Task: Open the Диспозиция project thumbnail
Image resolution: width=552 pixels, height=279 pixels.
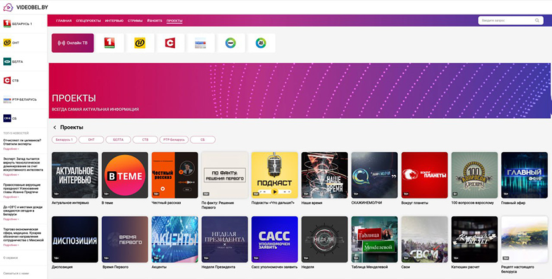Action: point(75,239)
